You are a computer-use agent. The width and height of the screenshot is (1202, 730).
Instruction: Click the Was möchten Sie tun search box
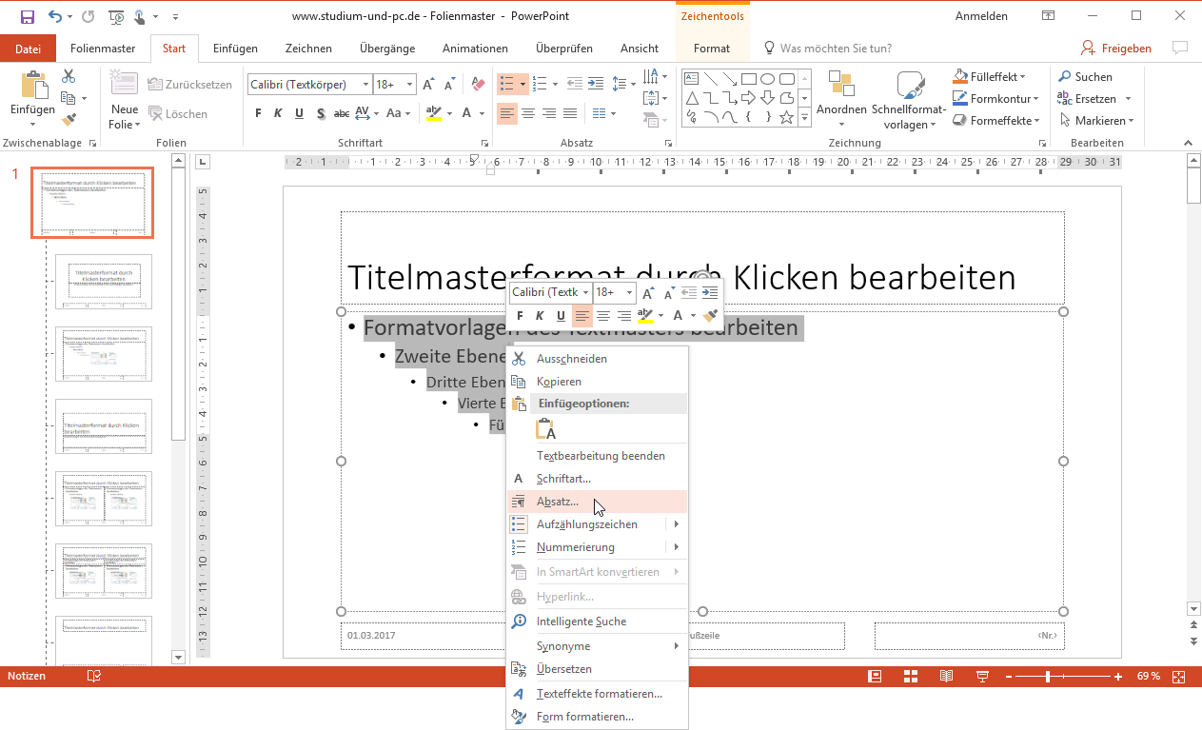(x=828, y=49)
